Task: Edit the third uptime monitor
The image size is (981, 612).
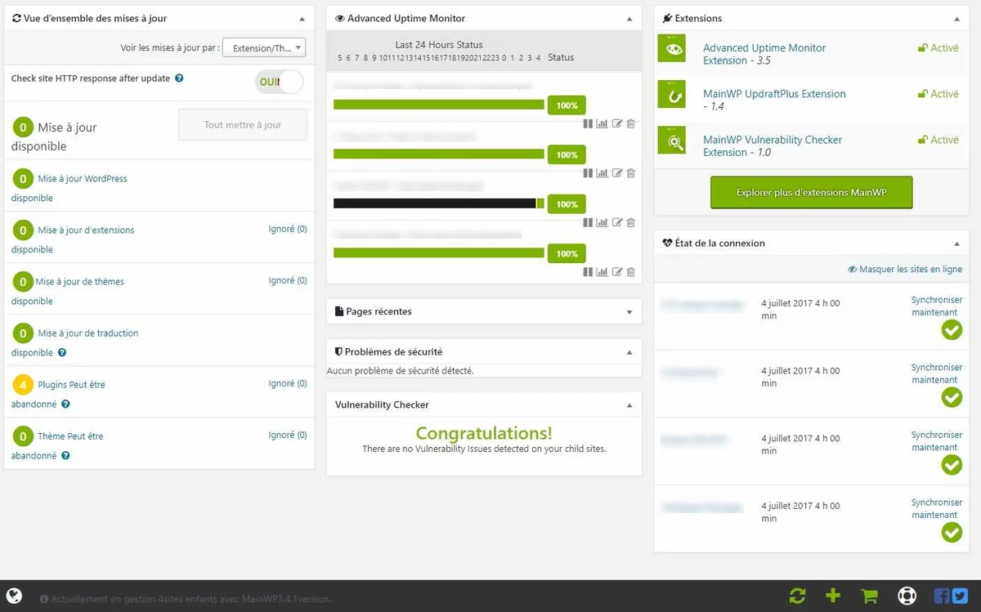Action: pos(617,222)
